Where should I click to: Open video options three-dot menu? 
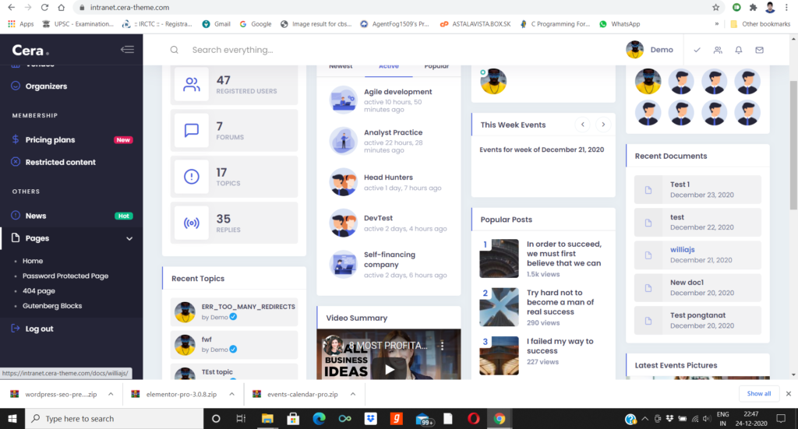tap(443, 346)
